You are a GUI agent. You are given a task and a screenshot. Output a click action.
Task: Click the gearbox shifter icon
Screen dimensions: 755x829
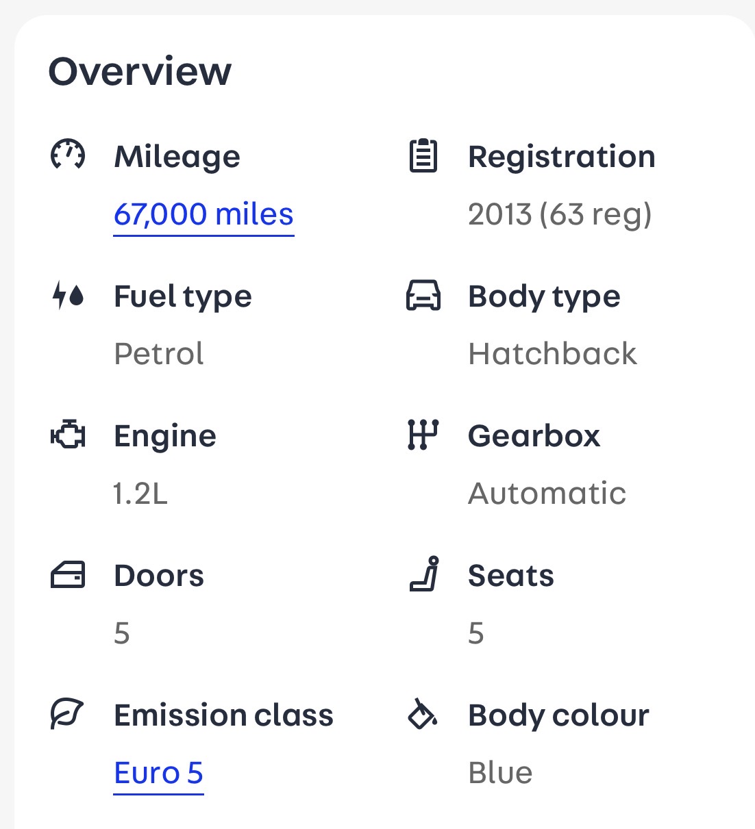tap(423, 435)
